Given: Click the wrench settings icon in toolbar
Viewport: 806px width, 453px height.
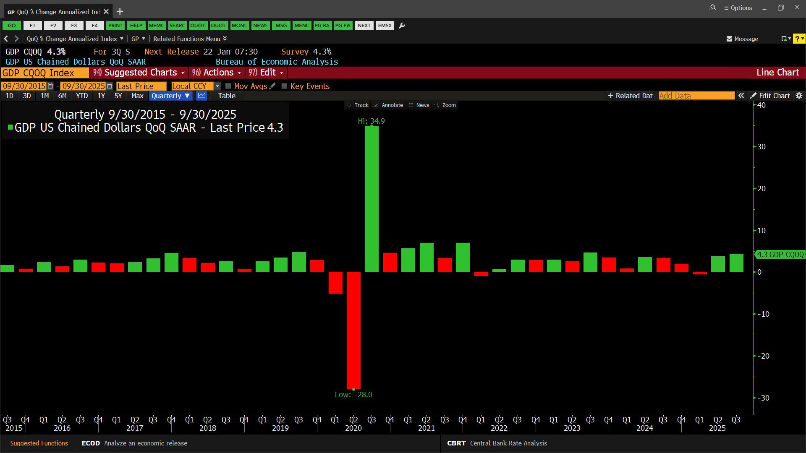Looking at the screenshot, I should pyautogui.click(x=402, y=26).
